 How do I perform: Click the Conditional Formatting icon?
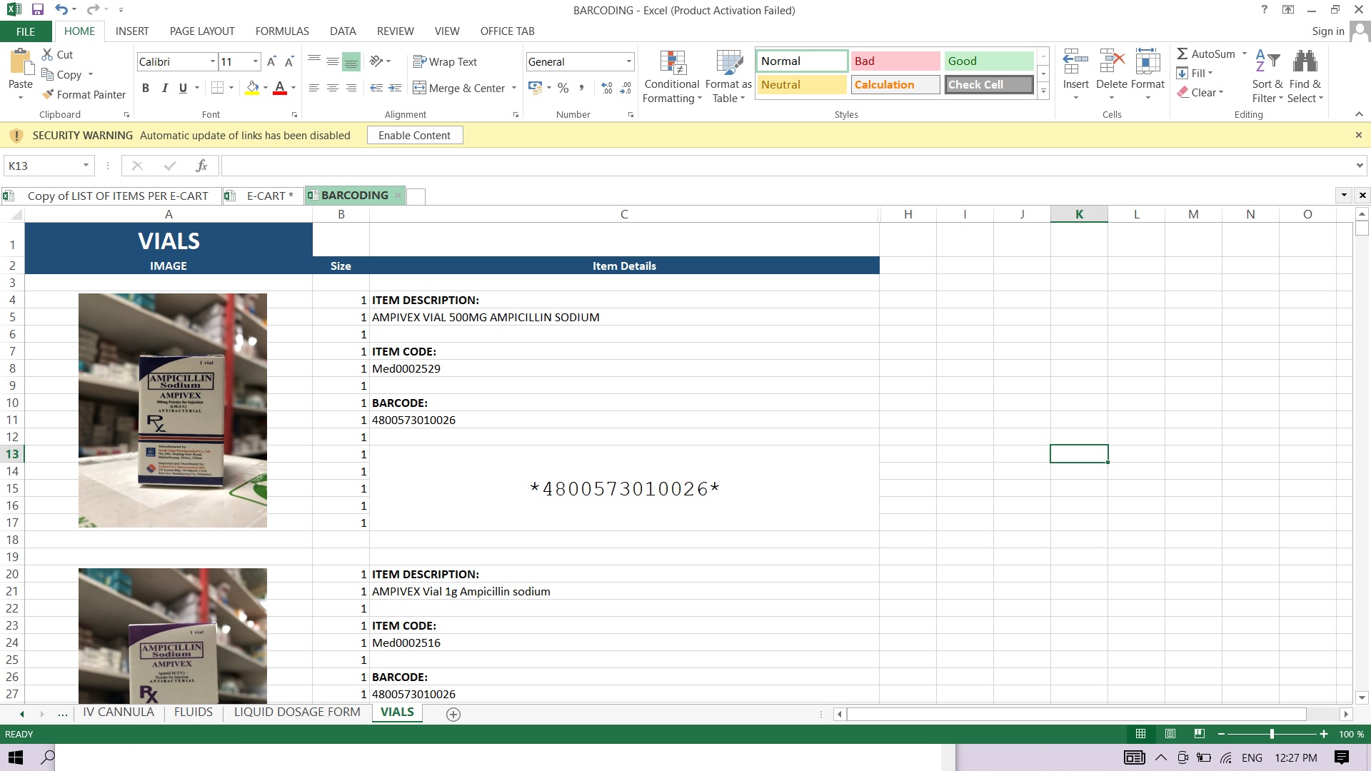point(672,64)
